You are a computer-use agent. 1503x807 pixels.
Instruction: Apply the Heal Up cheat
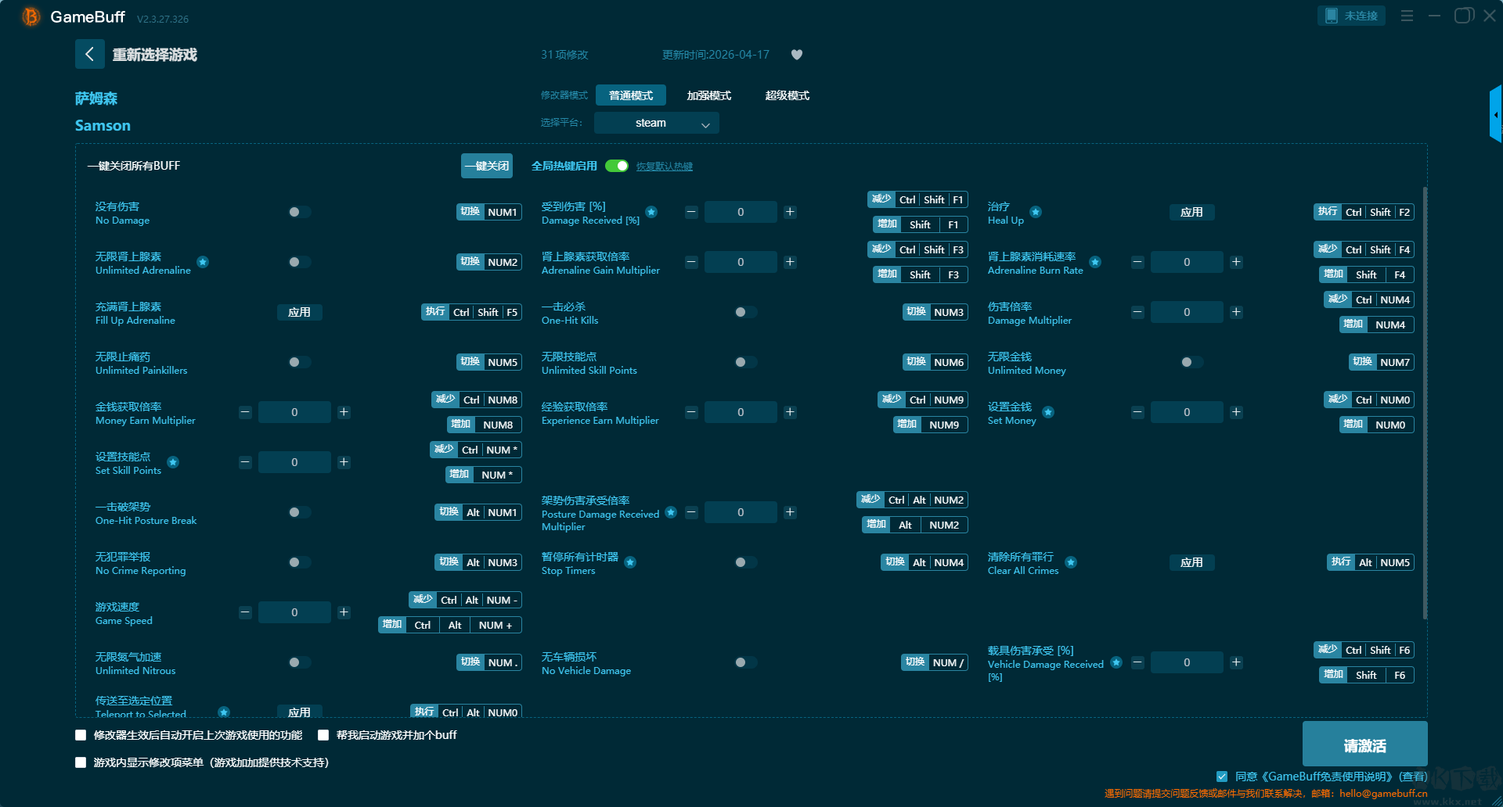1191,212
